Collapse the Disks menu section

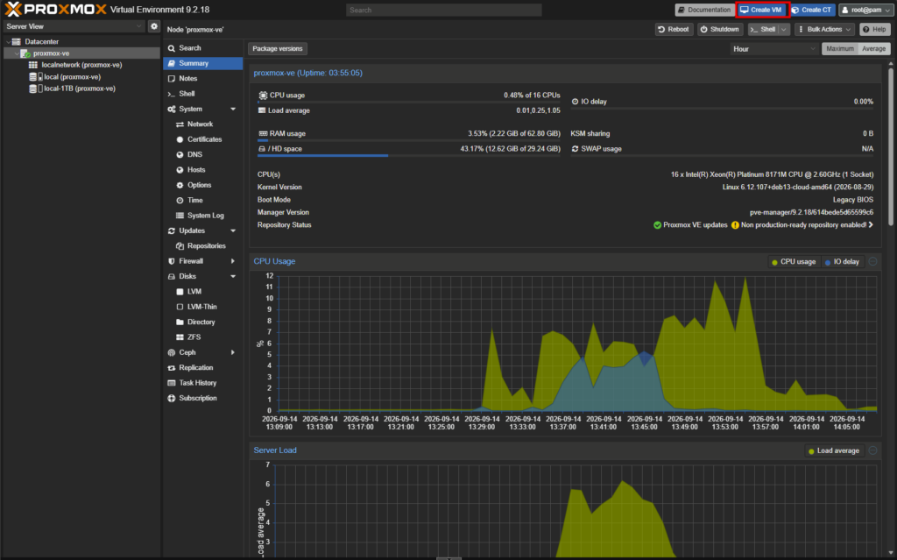[x=233, y=277]
